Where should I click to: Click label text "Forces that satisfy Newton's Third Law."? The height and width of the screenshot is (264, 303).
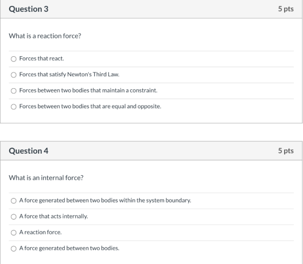pos(69,75)
